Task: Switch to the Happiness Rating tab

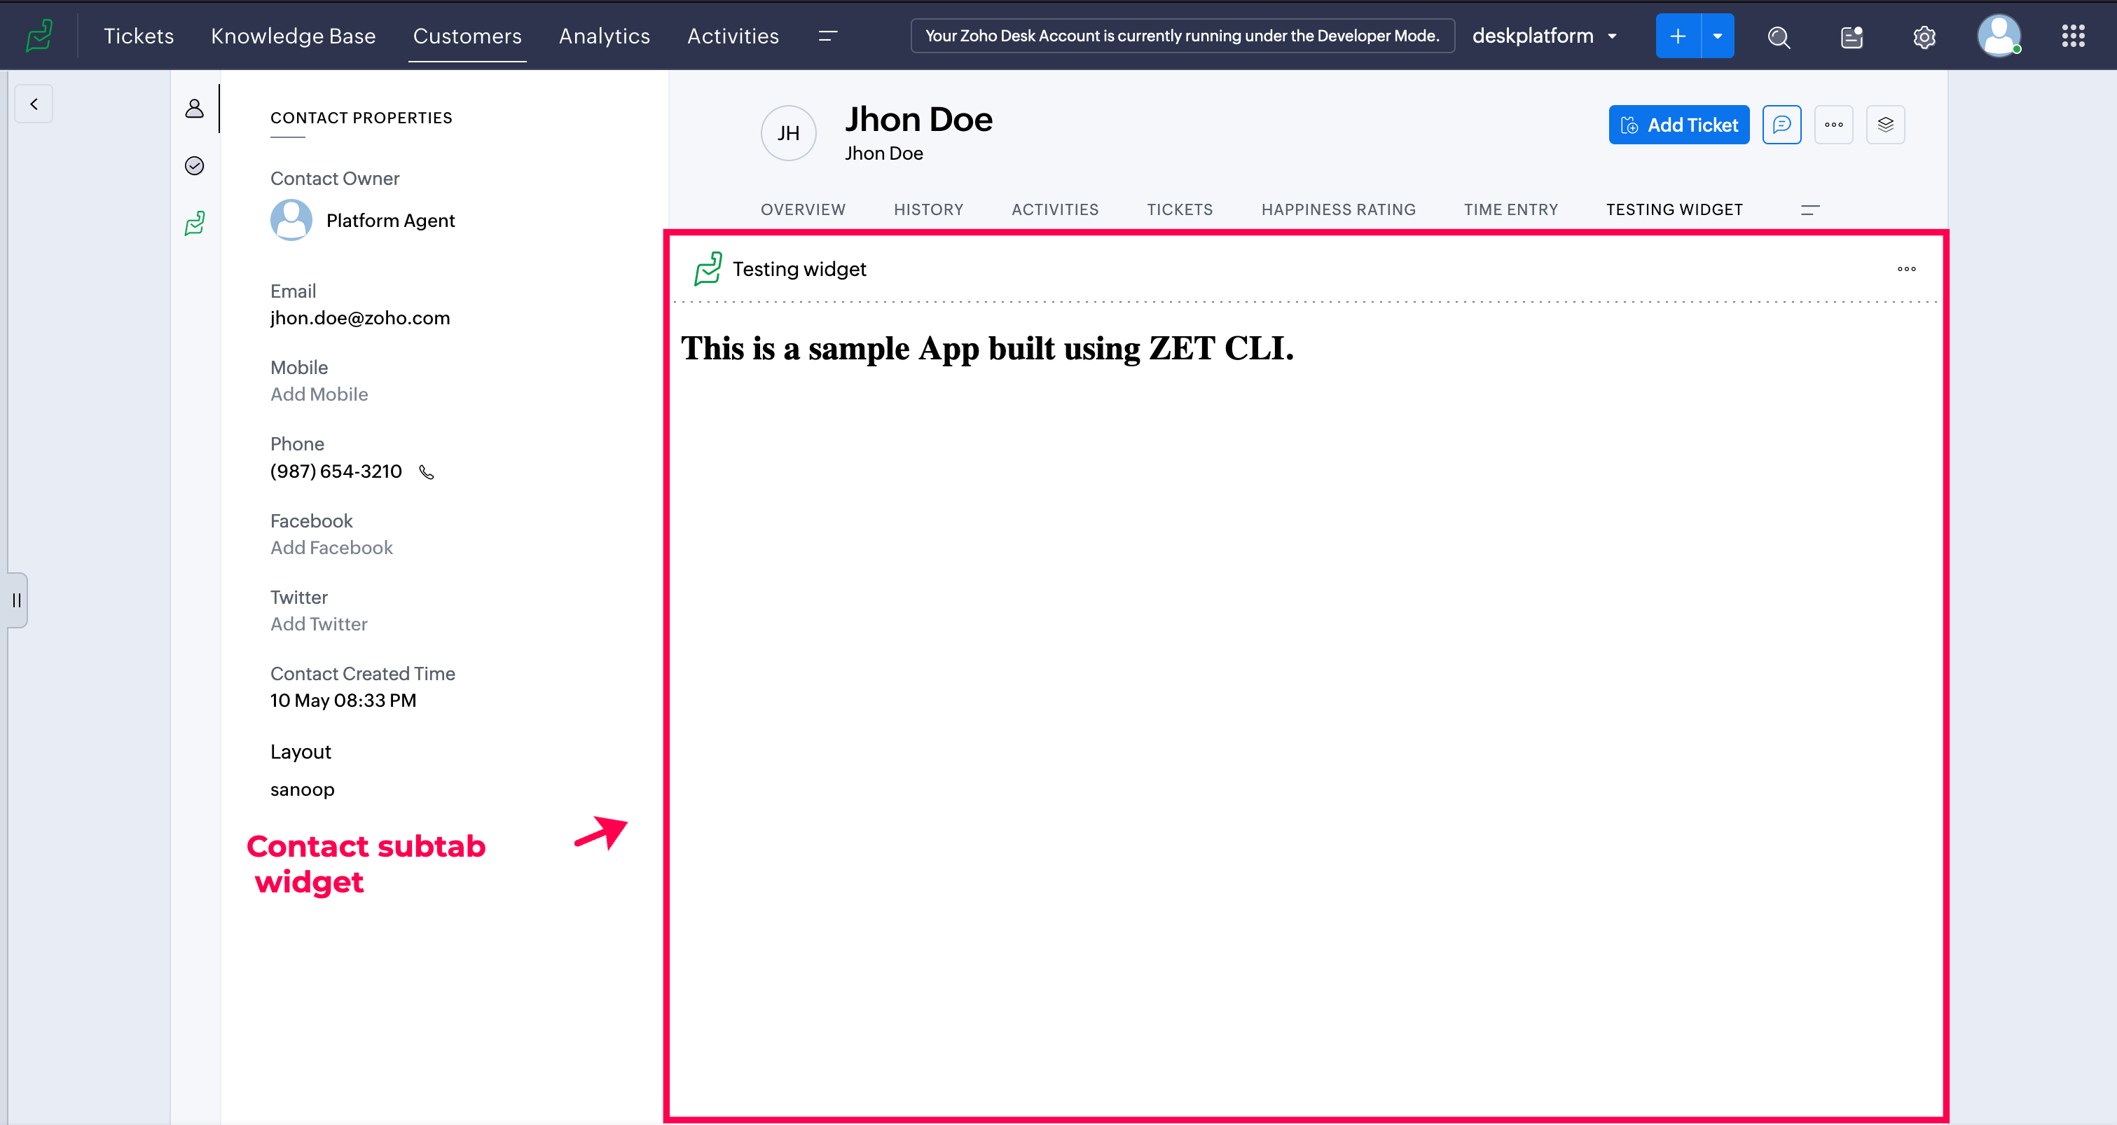Action: pyautogui.click(x=1338, y=209)
